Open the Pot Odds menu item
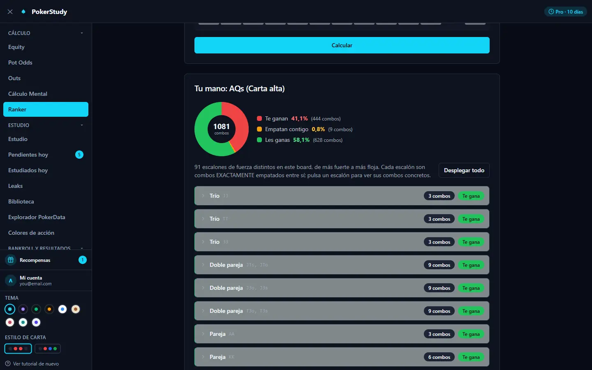The width and height of the screenshot is (592, 370). click(46, 62)
